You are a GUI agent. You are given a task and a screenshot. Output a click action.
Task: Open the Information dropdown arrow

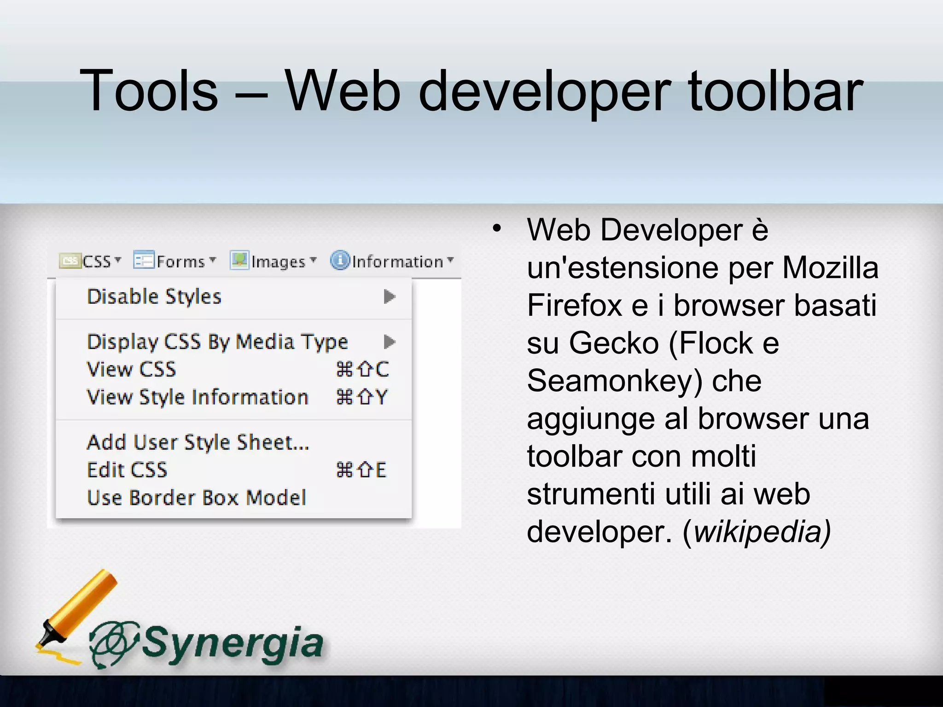point(450,260)
